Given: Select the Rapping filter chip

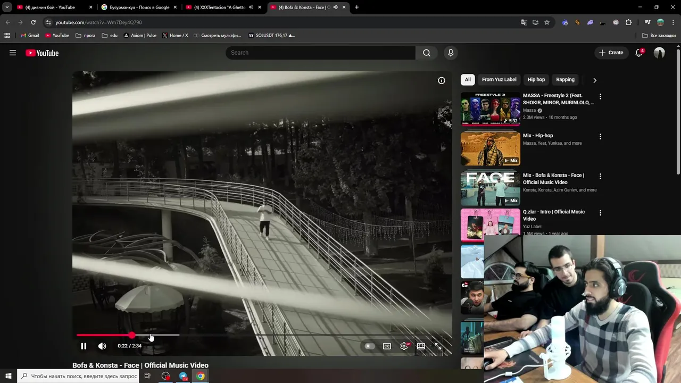Looking at the screenshot, I should point(565,80).
